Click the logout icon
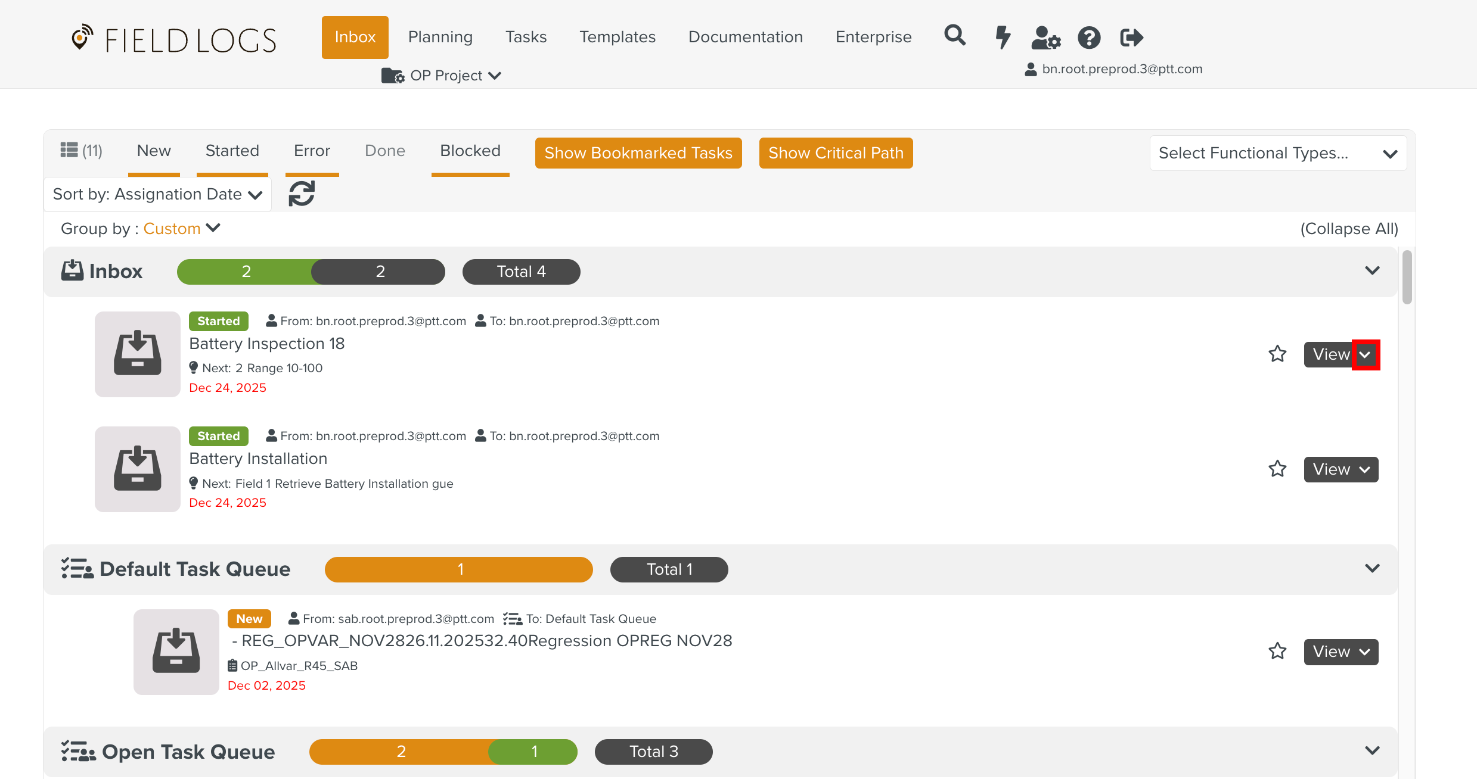The height and width of the screenshot is (779, 1477). (x=1131, y=38)
